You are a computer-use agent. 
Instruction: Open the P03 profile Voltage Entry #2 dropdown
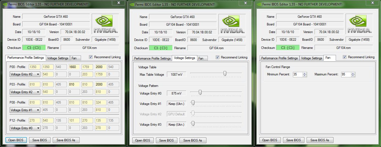point(25,92)
